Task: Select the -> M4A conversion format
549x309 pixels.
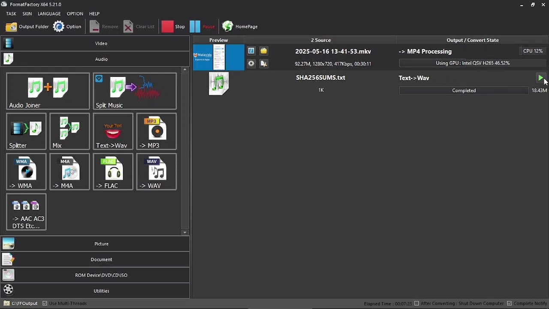Action: (x=69, y=172)
